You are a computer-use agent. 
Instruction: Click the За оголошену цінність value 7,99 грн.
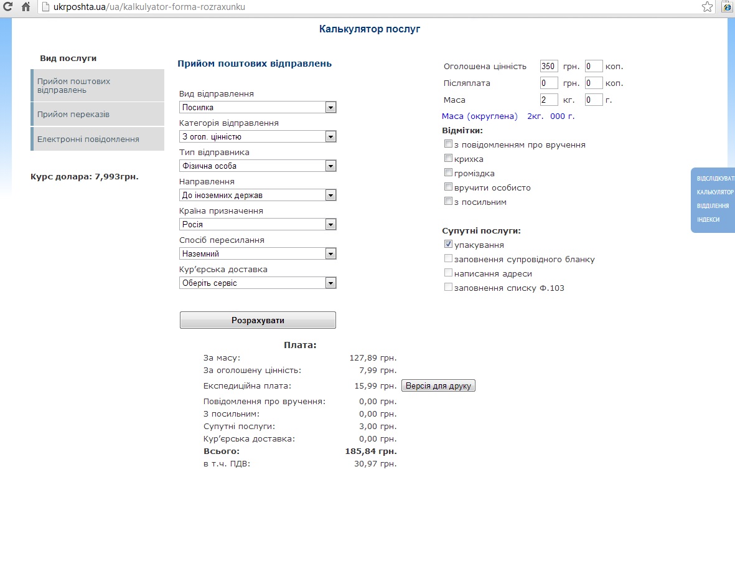point(377,371)
